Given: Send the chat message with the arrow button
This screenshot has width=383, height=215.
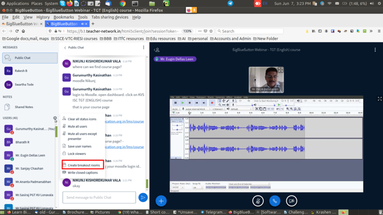Looking at the screenshot, I should point(143,197).
